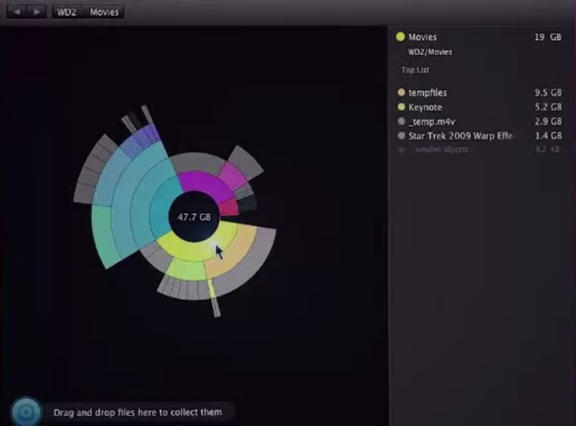Click the 5.2 GB size value
This screenshot has width=576, height=426.
pos(548,108)
